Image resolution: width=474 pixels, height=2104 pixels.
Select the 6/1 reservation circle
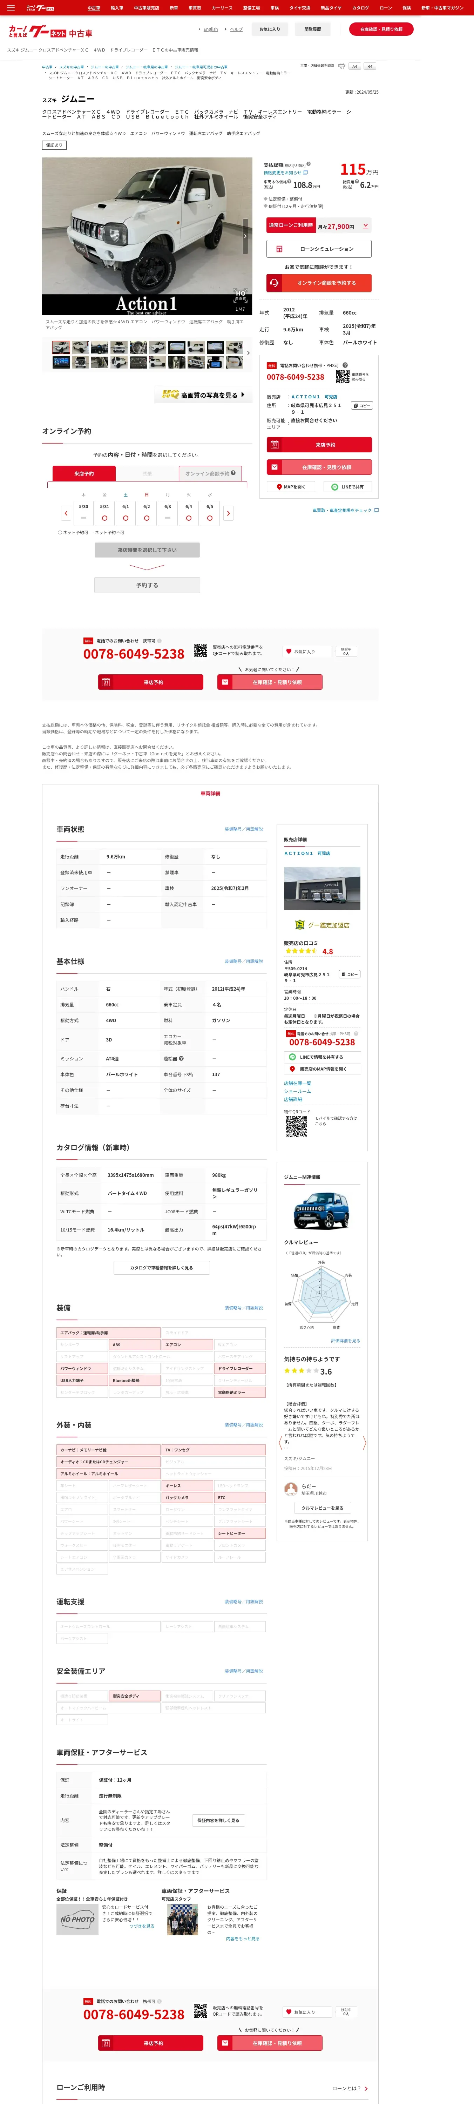125,518
